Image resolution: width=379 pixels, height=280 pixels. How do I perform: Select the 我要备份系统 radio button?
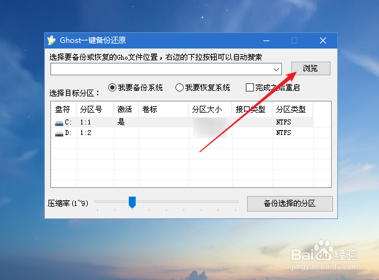point(112,88)
